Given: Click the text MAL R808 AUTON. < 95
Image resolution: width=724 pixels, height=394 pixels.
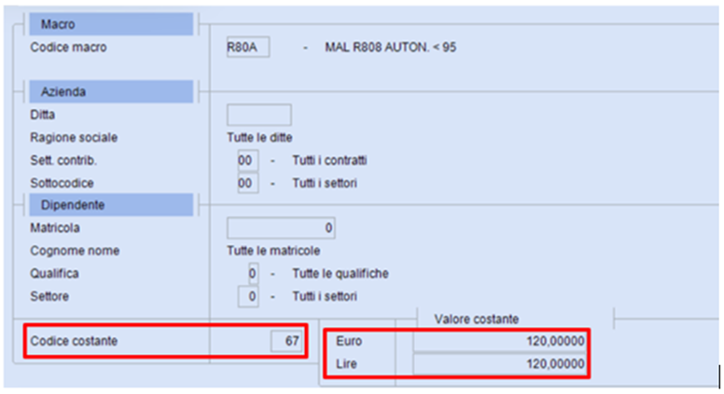Looking at the screenshot, I should 391,48.
